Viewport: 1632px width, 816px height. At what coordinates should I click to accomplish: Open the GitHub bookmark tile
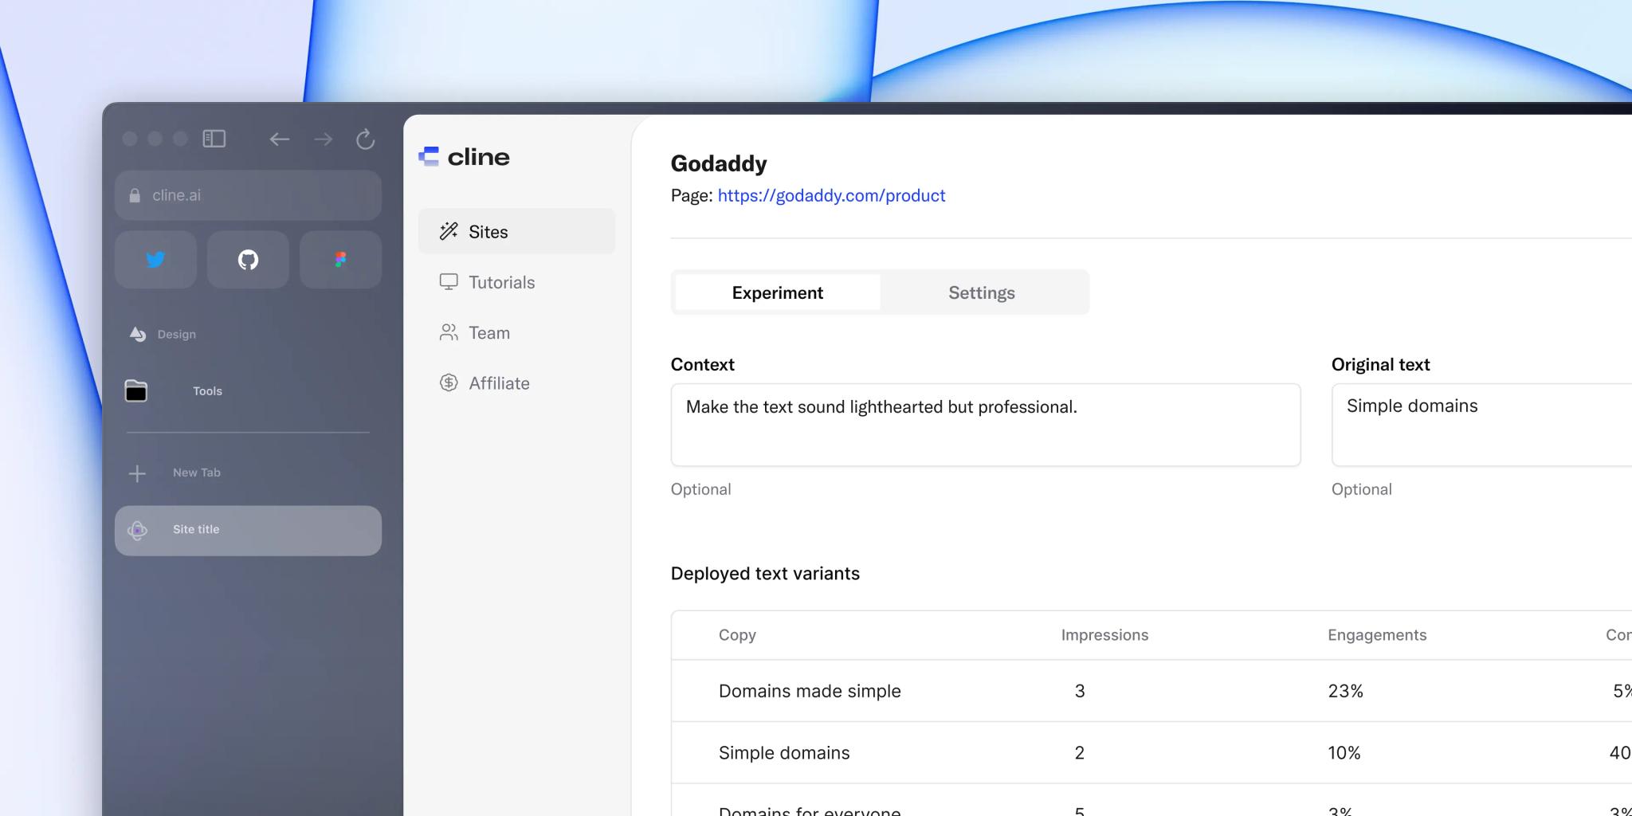pos(248,260)
